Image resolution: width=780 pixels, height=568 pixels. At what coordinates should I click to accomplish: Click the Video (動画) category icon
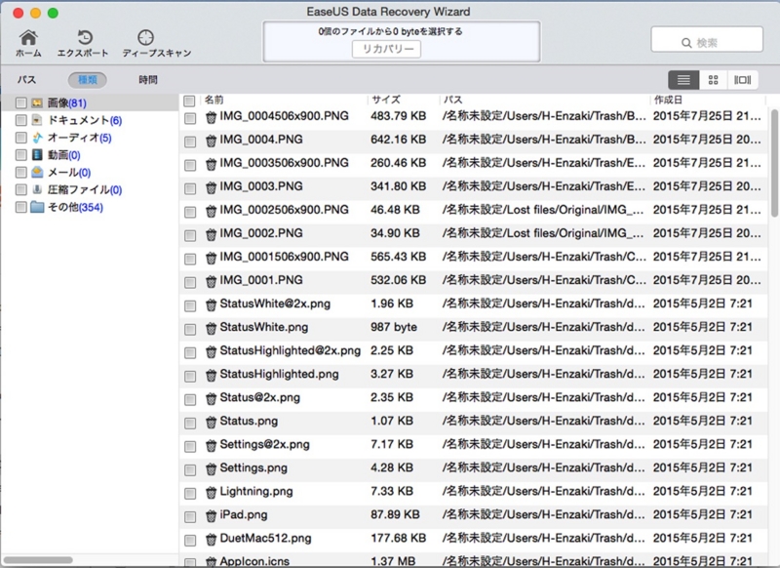click(37, 155)
